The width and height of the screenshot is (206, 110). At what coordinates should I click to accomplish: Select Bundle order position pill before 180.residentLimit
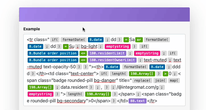(x=53, y=53)
